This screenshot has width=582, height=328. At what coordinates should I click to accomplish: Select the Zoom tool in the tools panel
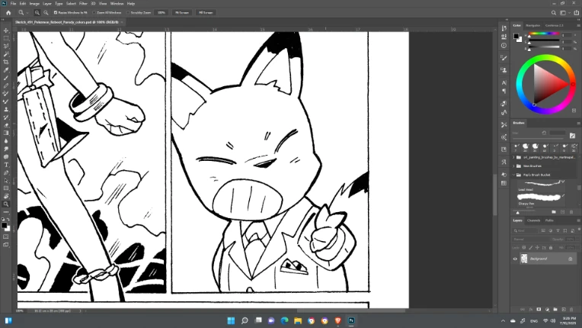6,204
